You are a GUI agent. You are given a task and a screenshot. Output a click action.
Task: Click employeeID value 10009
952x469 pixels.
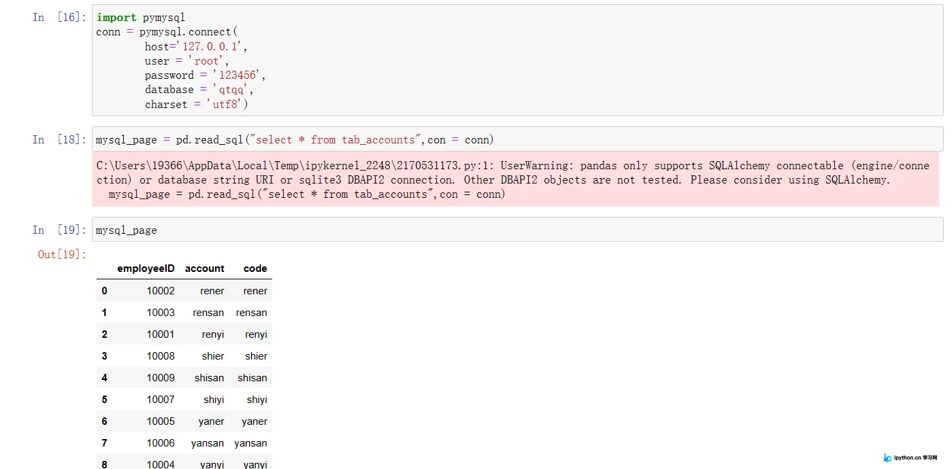coord(161,378)
